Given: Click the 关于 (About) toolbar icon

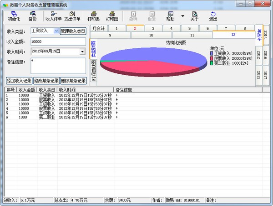Looking at the screenshot, I should click(x=194, y=16).
